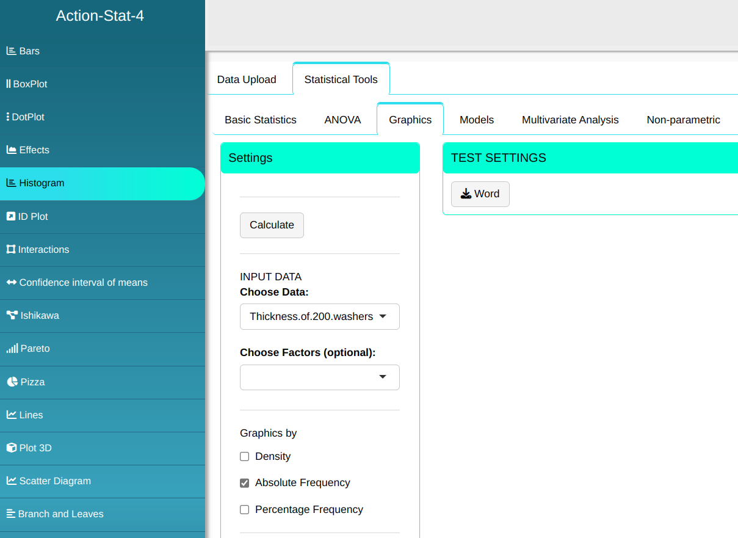Select Scatter Diagram in the sidebar
Screen dimensions: 738x538
click(55, 481)
